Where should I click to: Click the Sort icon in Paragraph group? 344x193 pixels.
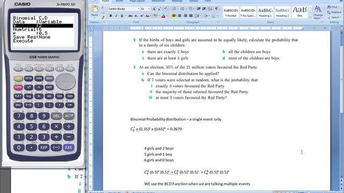(x=210, y=9)
